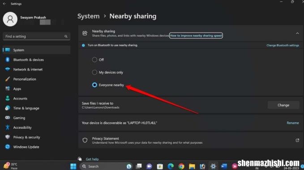Open Network & internet settings
This screenshot has height=170, width=304.
tap(36, 69)
